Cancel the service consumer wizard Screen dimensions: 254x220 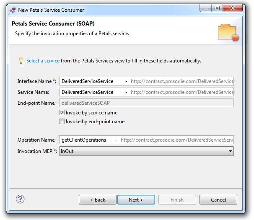pos(218,200)
